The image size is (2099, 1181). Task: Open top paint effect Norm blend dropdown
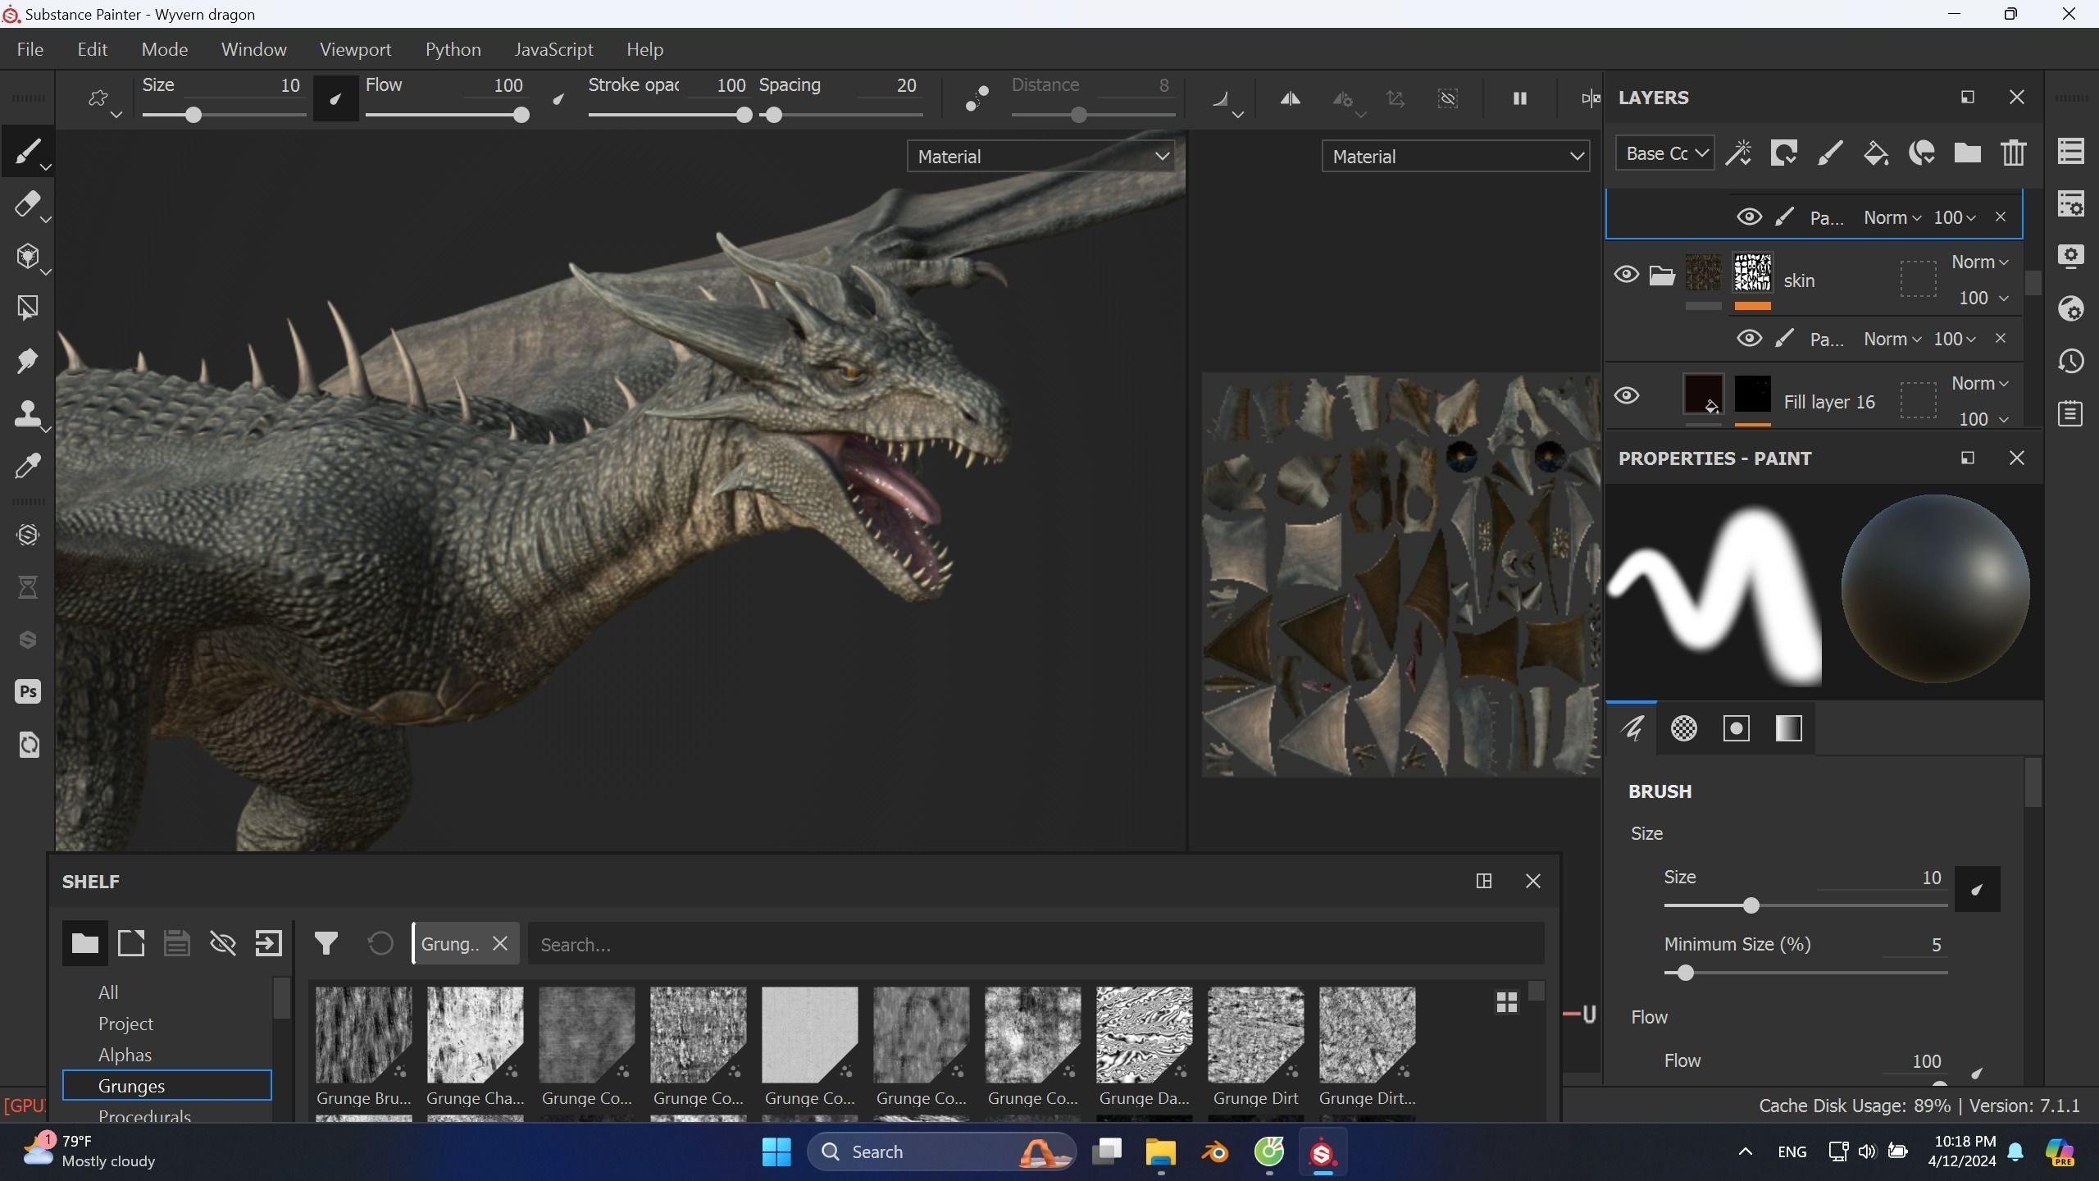point(1892,217)
